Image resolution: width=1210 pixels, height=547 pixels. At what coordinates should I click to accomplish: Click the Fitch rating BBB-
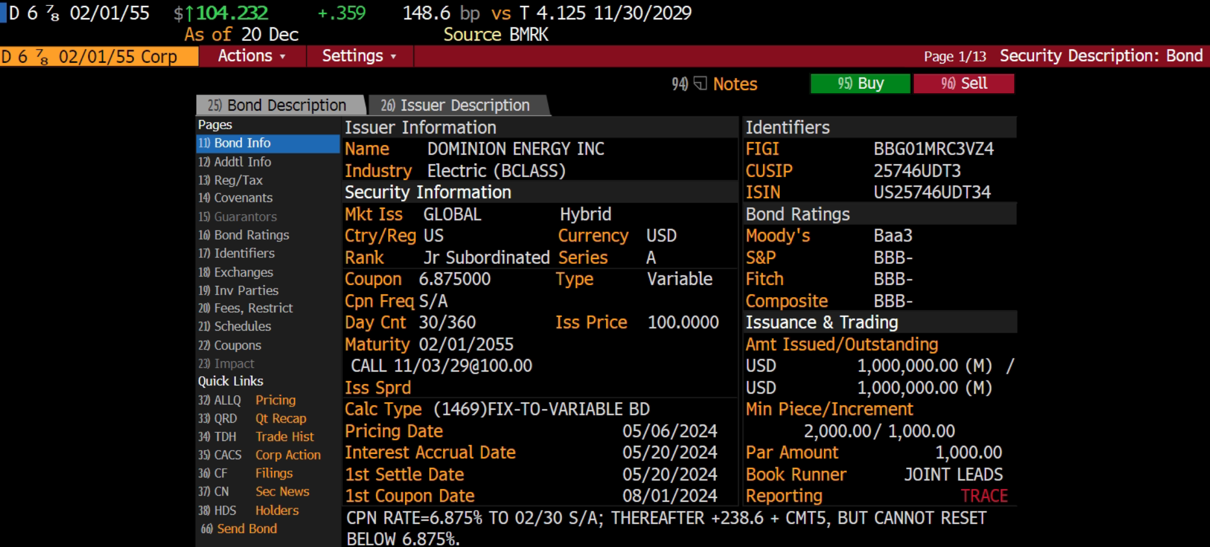click(x=893, y=279)
